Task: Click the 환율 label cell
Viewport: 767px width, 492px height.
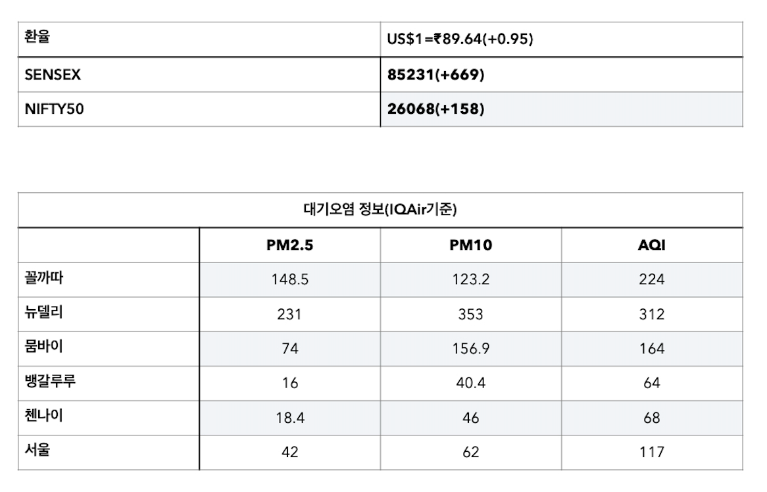Action: [x=37, y=37]
